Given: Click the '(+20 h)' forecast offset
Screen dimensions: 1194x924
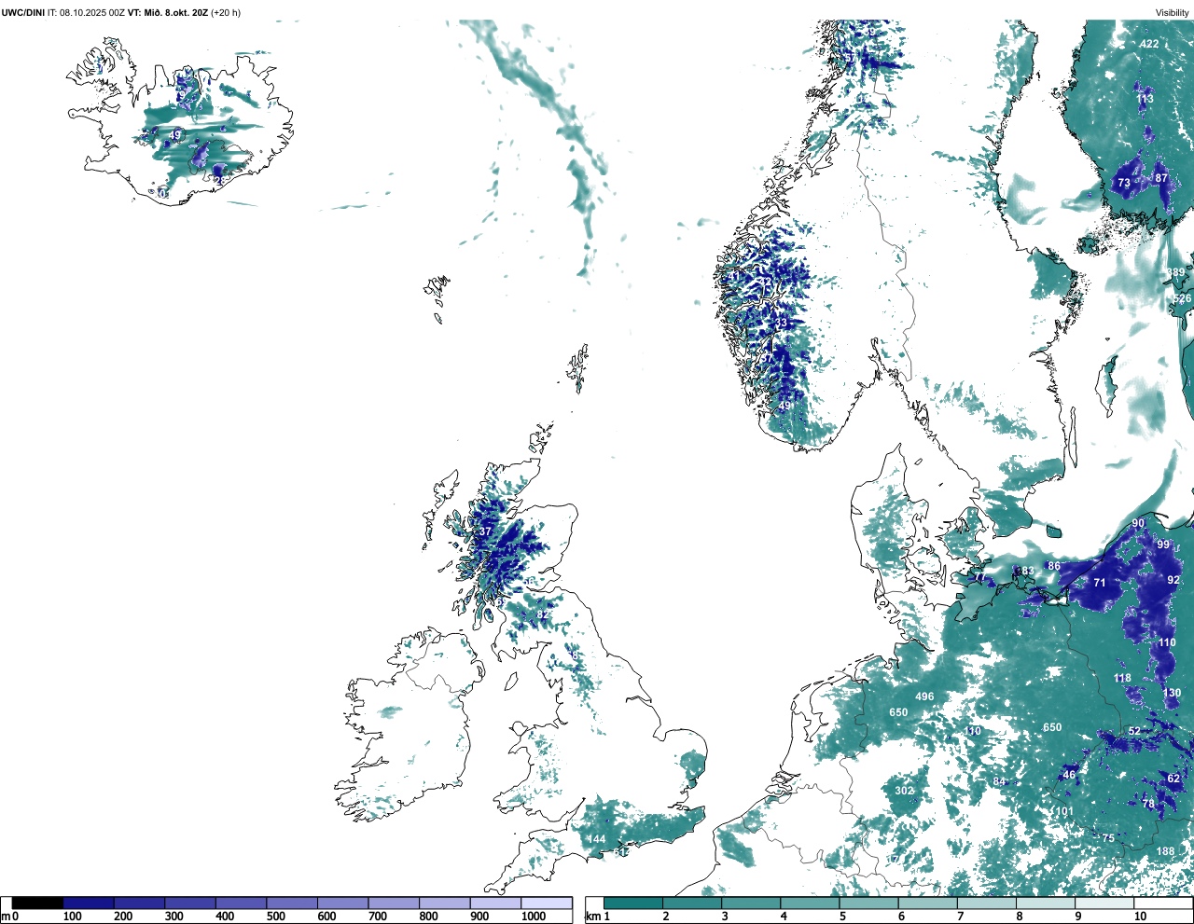Looking at the screenshot, I should coord(226,12).
